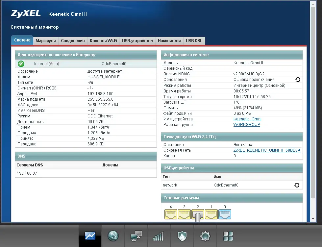Screen dimensions: 322x247
Task: Click the blue network port 0
Action: [x=225, y=214]
